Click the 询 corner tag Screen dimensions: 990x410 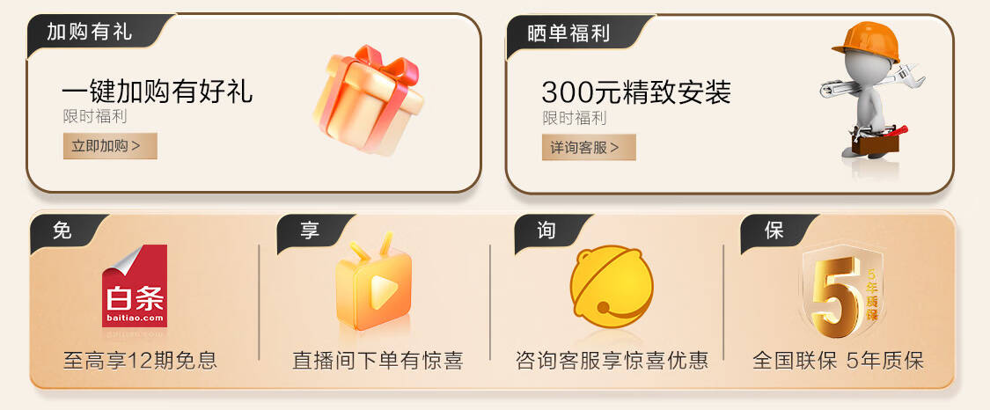tap(546, 231)
